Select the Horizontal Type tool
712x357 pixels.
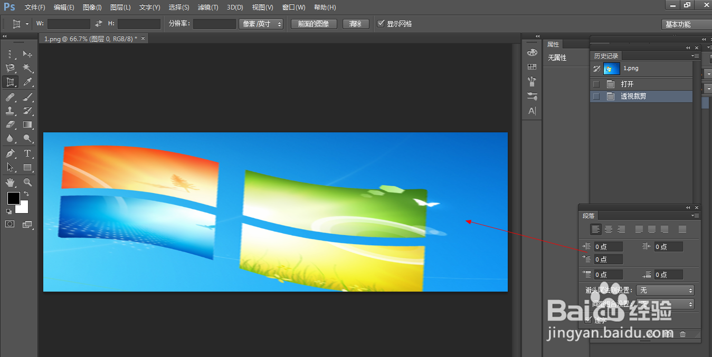[27, 153]
